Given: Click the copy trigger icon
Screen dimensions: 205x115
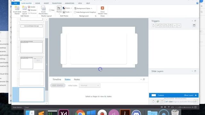Looking at the screenshot, I should pos(162,26).
